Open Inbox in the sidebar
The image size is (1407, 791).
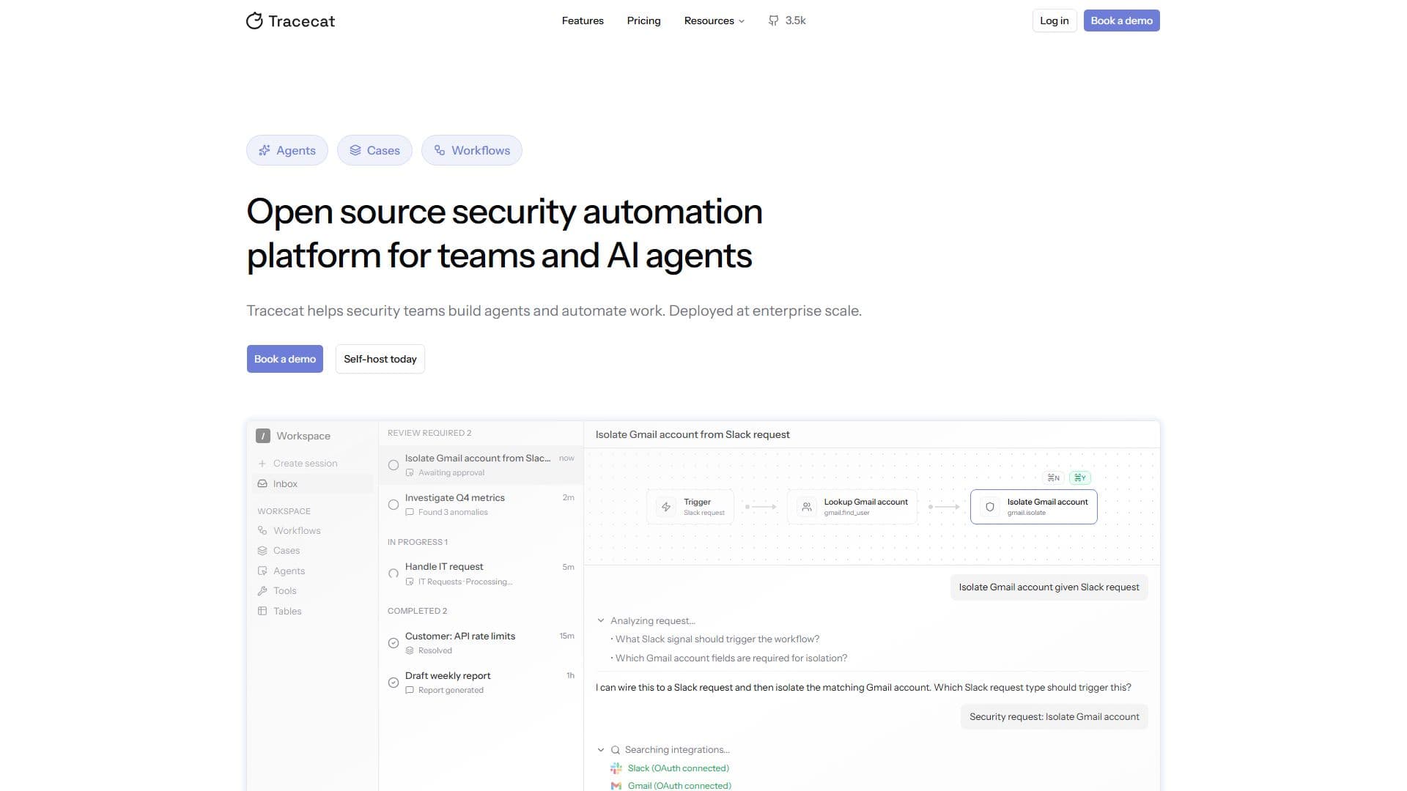click(x=313, y=483)
